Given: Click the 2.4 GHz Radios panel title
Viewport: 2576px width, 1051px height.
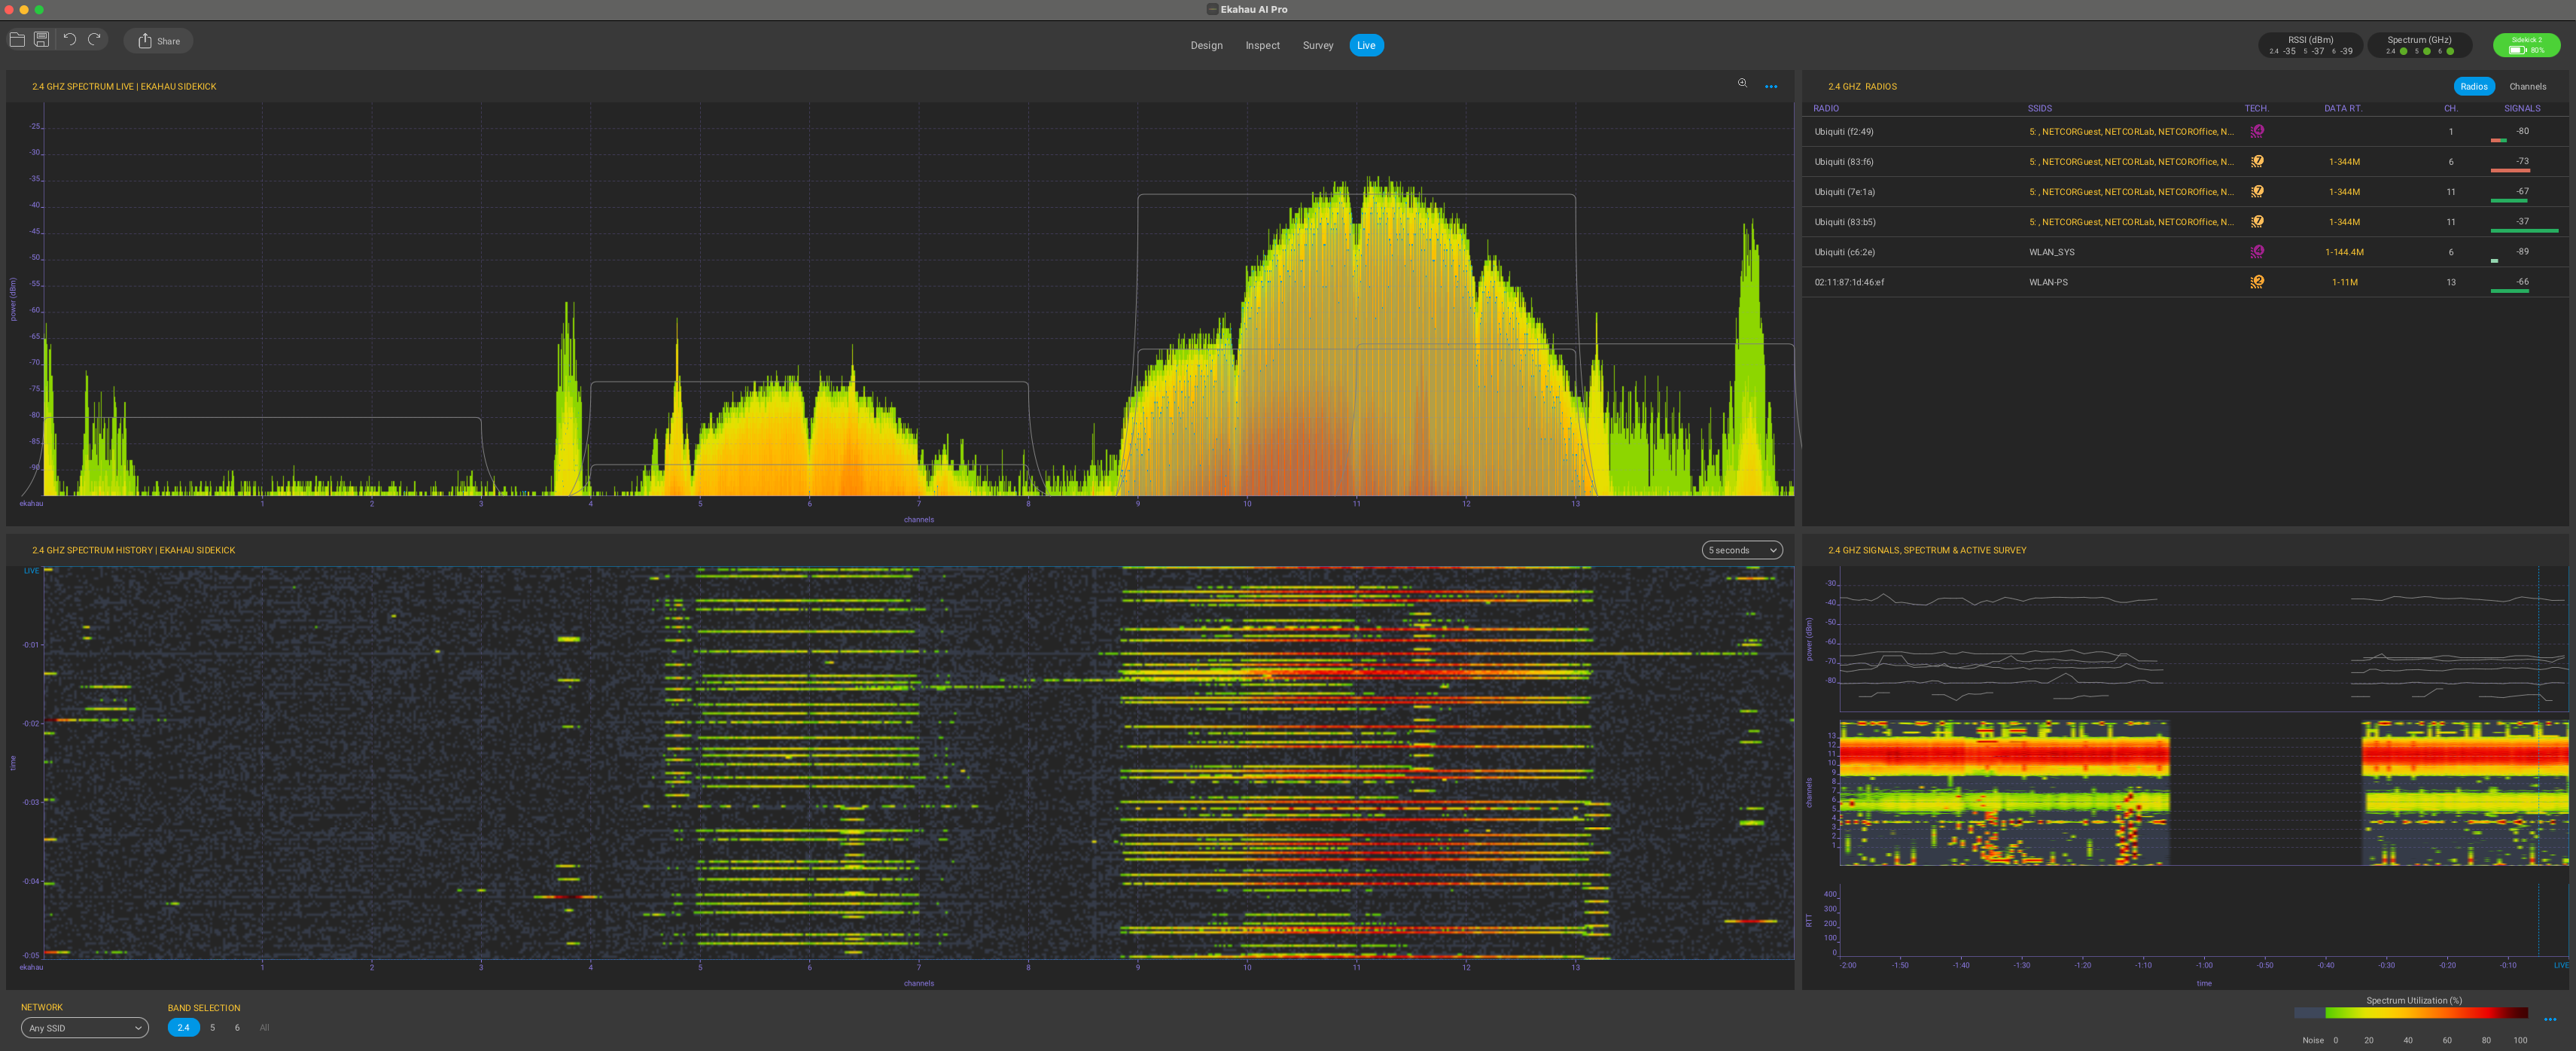Looking at the screenshot, I should (x=1862, y=86).
